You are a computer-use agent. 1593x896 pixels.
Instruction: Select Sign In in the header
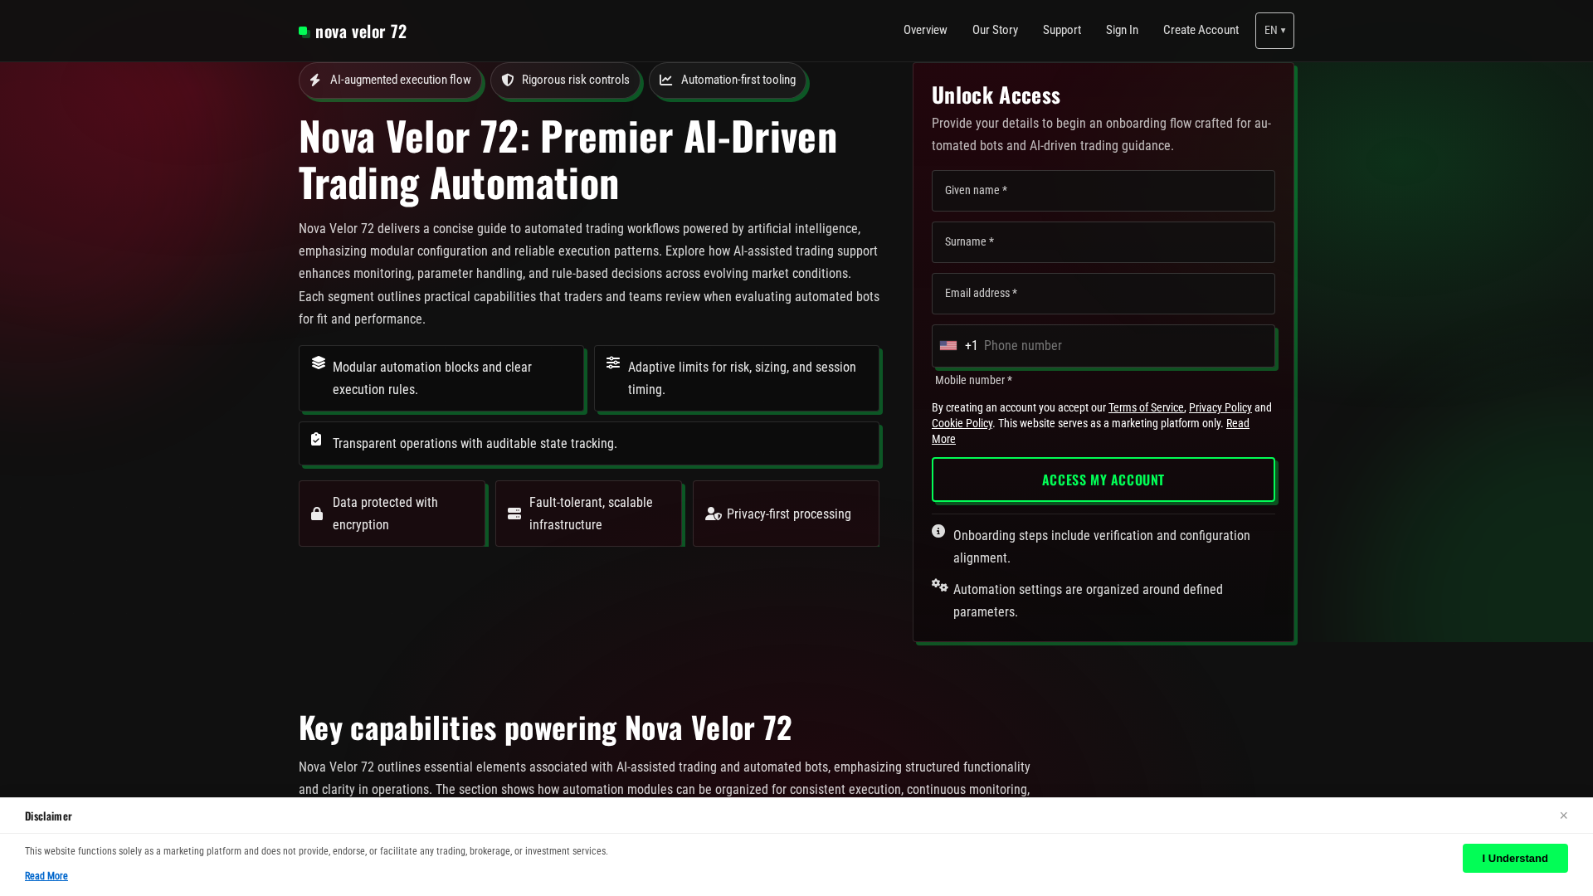point(1122,30)
